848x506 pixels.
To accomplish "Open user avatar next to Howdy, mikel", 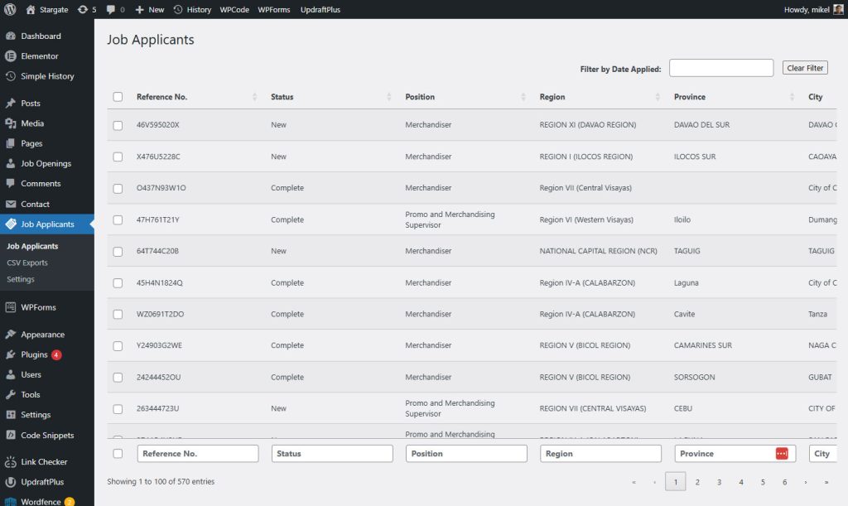I will pos(838,9).
